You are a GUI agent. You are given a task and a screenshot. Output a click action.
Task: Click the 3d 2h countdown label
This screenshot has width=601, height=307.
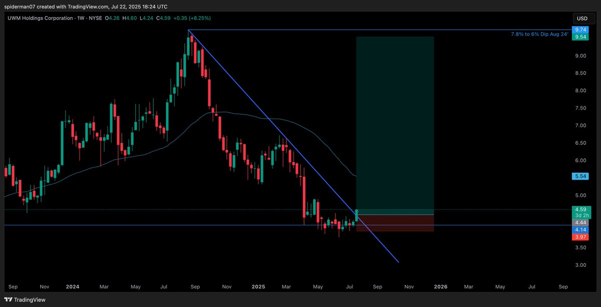click(x=581, y=215)
